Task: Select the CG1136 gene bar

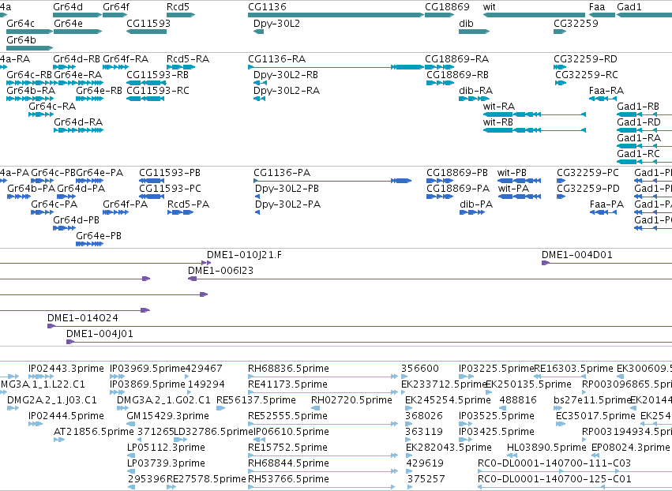Action: click(x=336, y=15)
